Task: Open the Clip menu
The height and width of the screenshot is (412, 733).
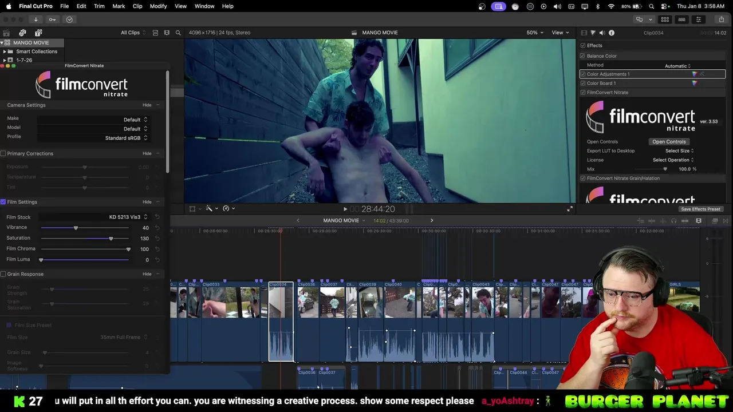Action: [137, 6]
